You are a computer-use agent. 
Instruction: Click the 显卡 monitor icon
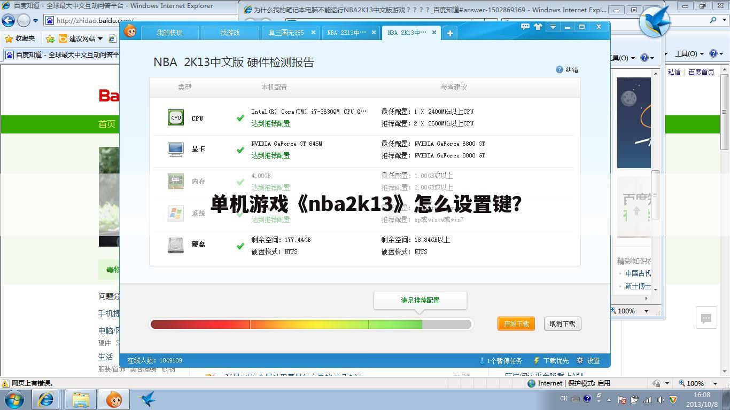point(176,149)
